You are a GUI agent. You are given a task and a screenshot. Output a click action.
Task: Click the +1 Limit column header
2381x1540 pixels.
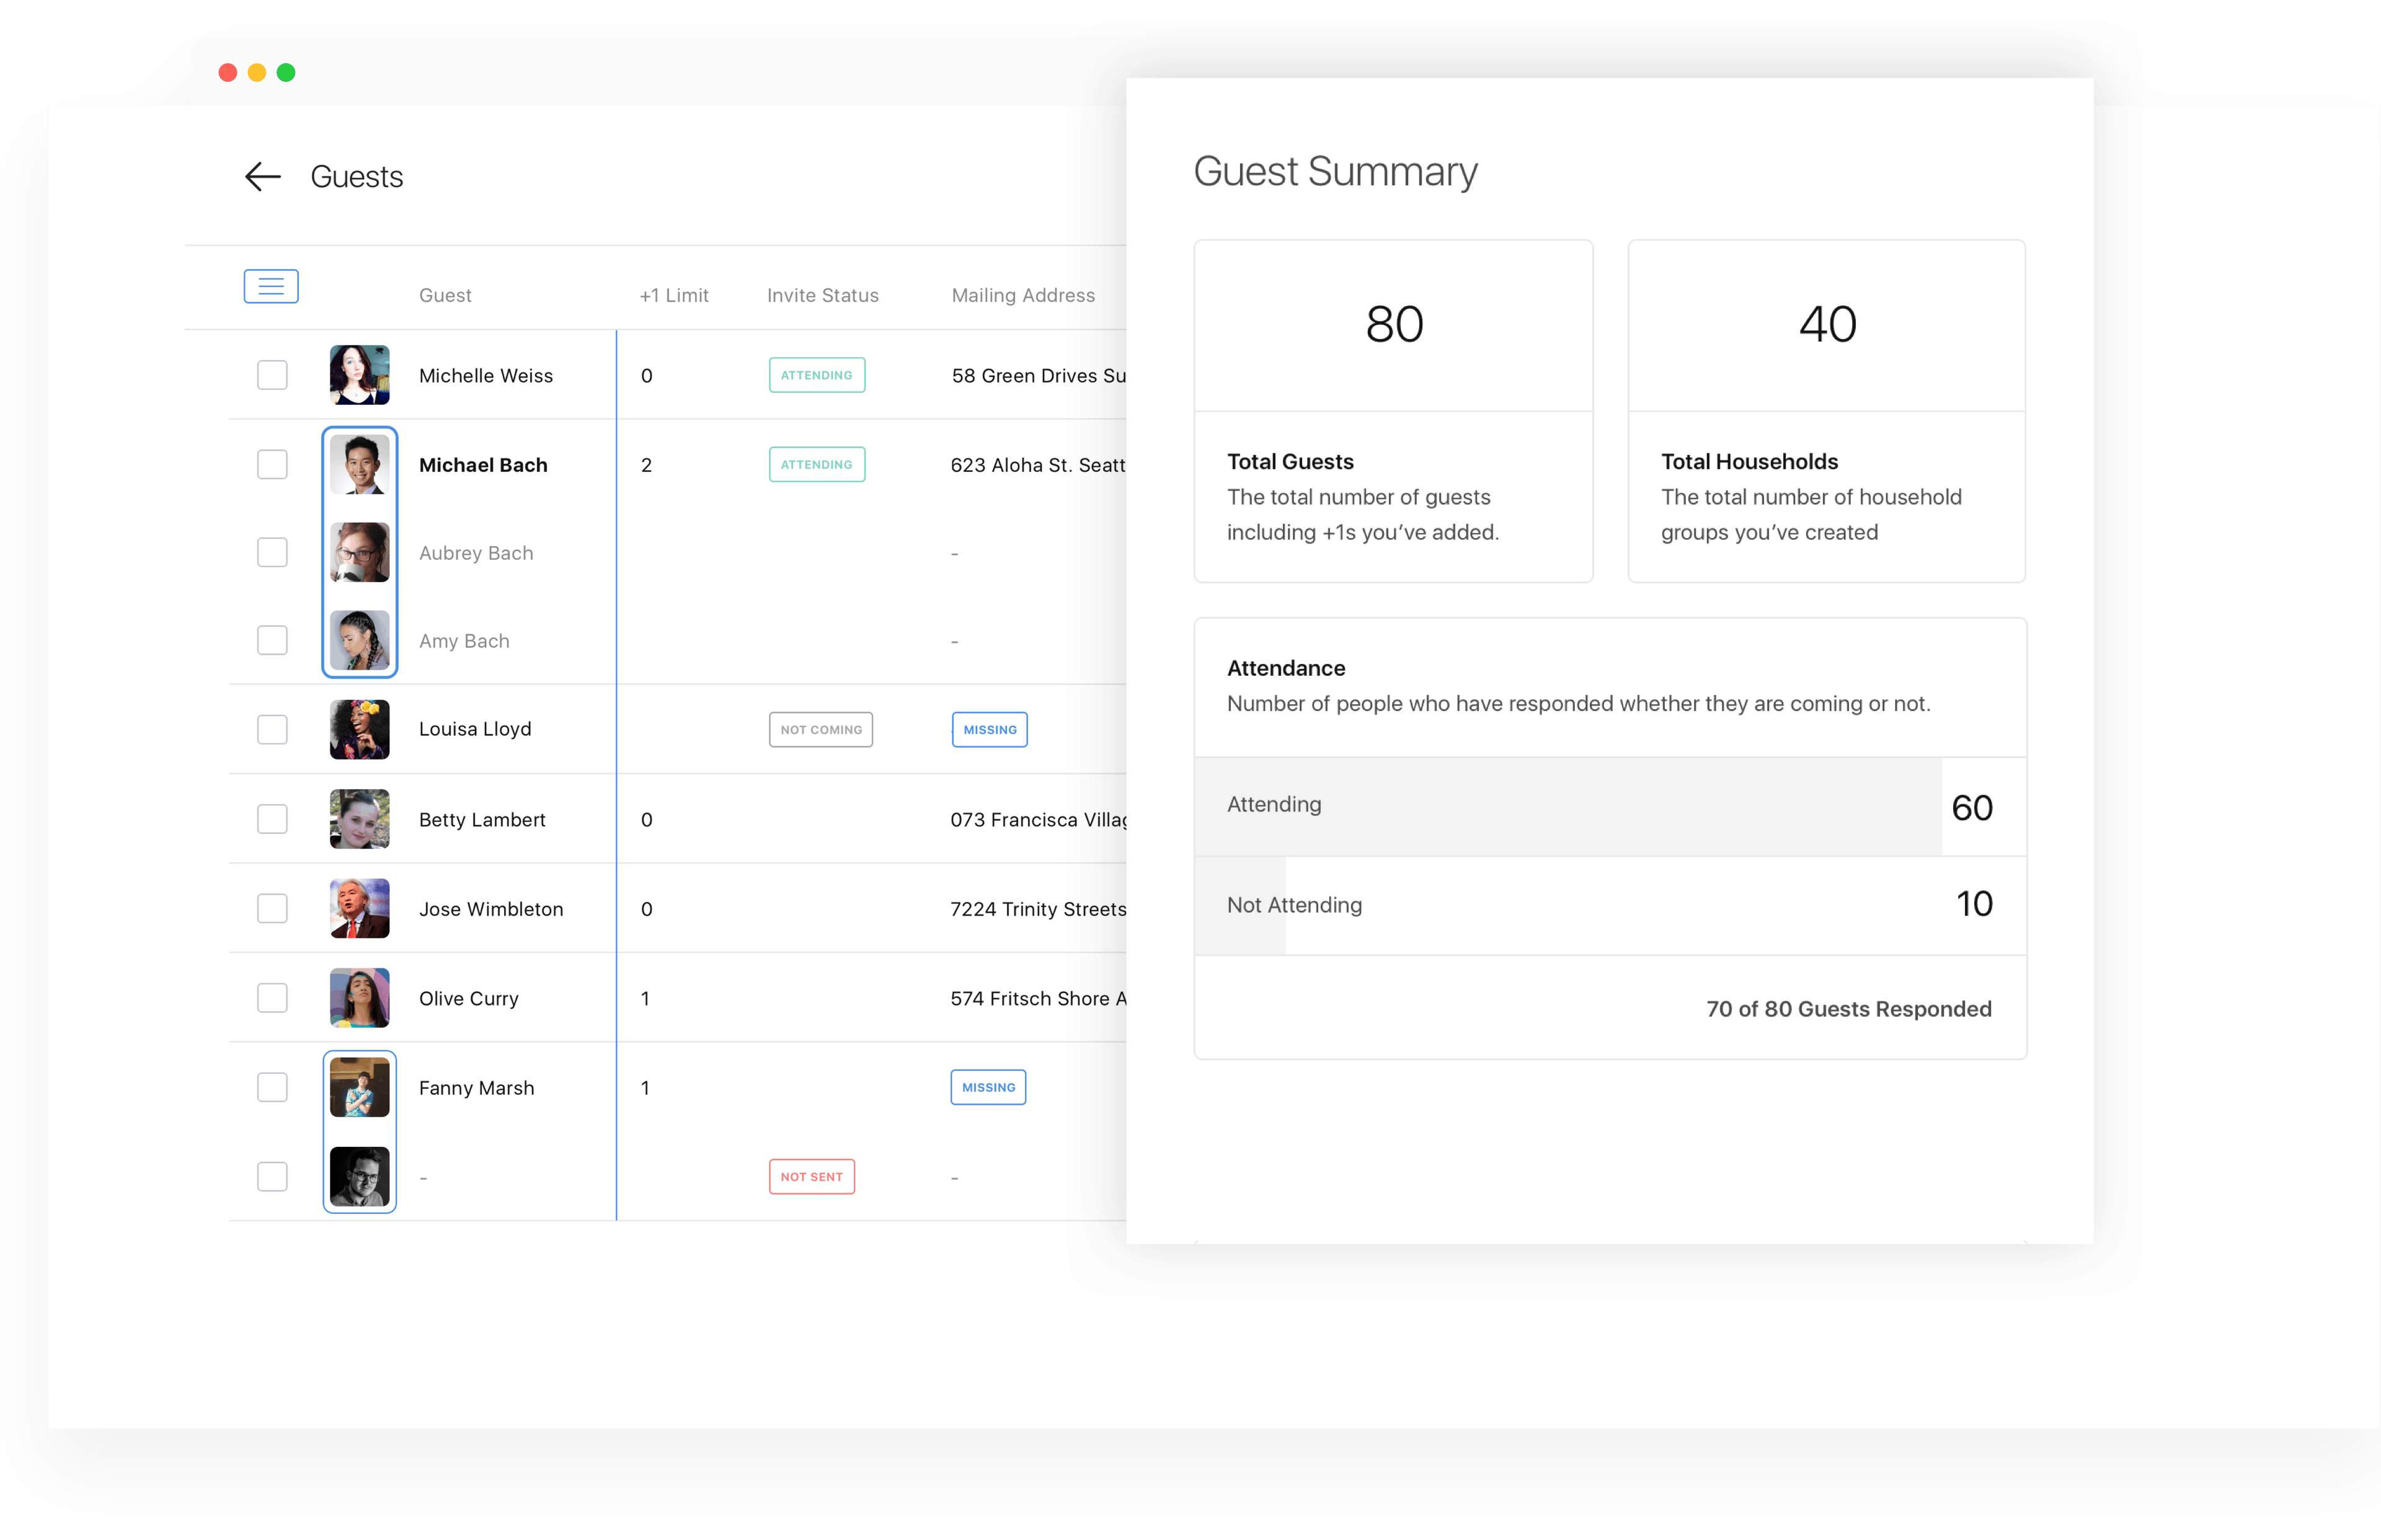pyautogui.click(x=674, y=295)
